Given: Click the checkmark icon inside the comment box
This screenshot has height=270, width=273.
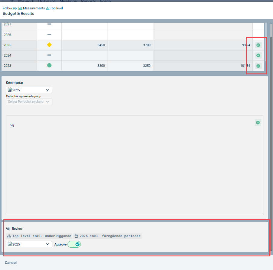Looking at the screenshot, I should pyautogui.click(x=258, y=122).
